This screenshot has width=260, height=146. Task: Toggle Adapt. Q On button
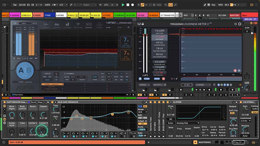pos(142,124)
